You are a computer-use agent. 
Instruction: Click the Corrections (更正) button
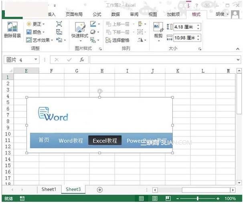tap(35, 24)
